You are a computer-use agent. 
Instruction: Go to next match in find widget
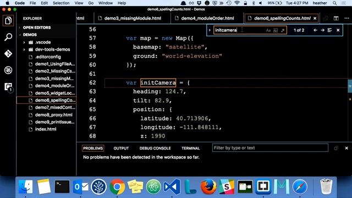[x=323, y=30]
